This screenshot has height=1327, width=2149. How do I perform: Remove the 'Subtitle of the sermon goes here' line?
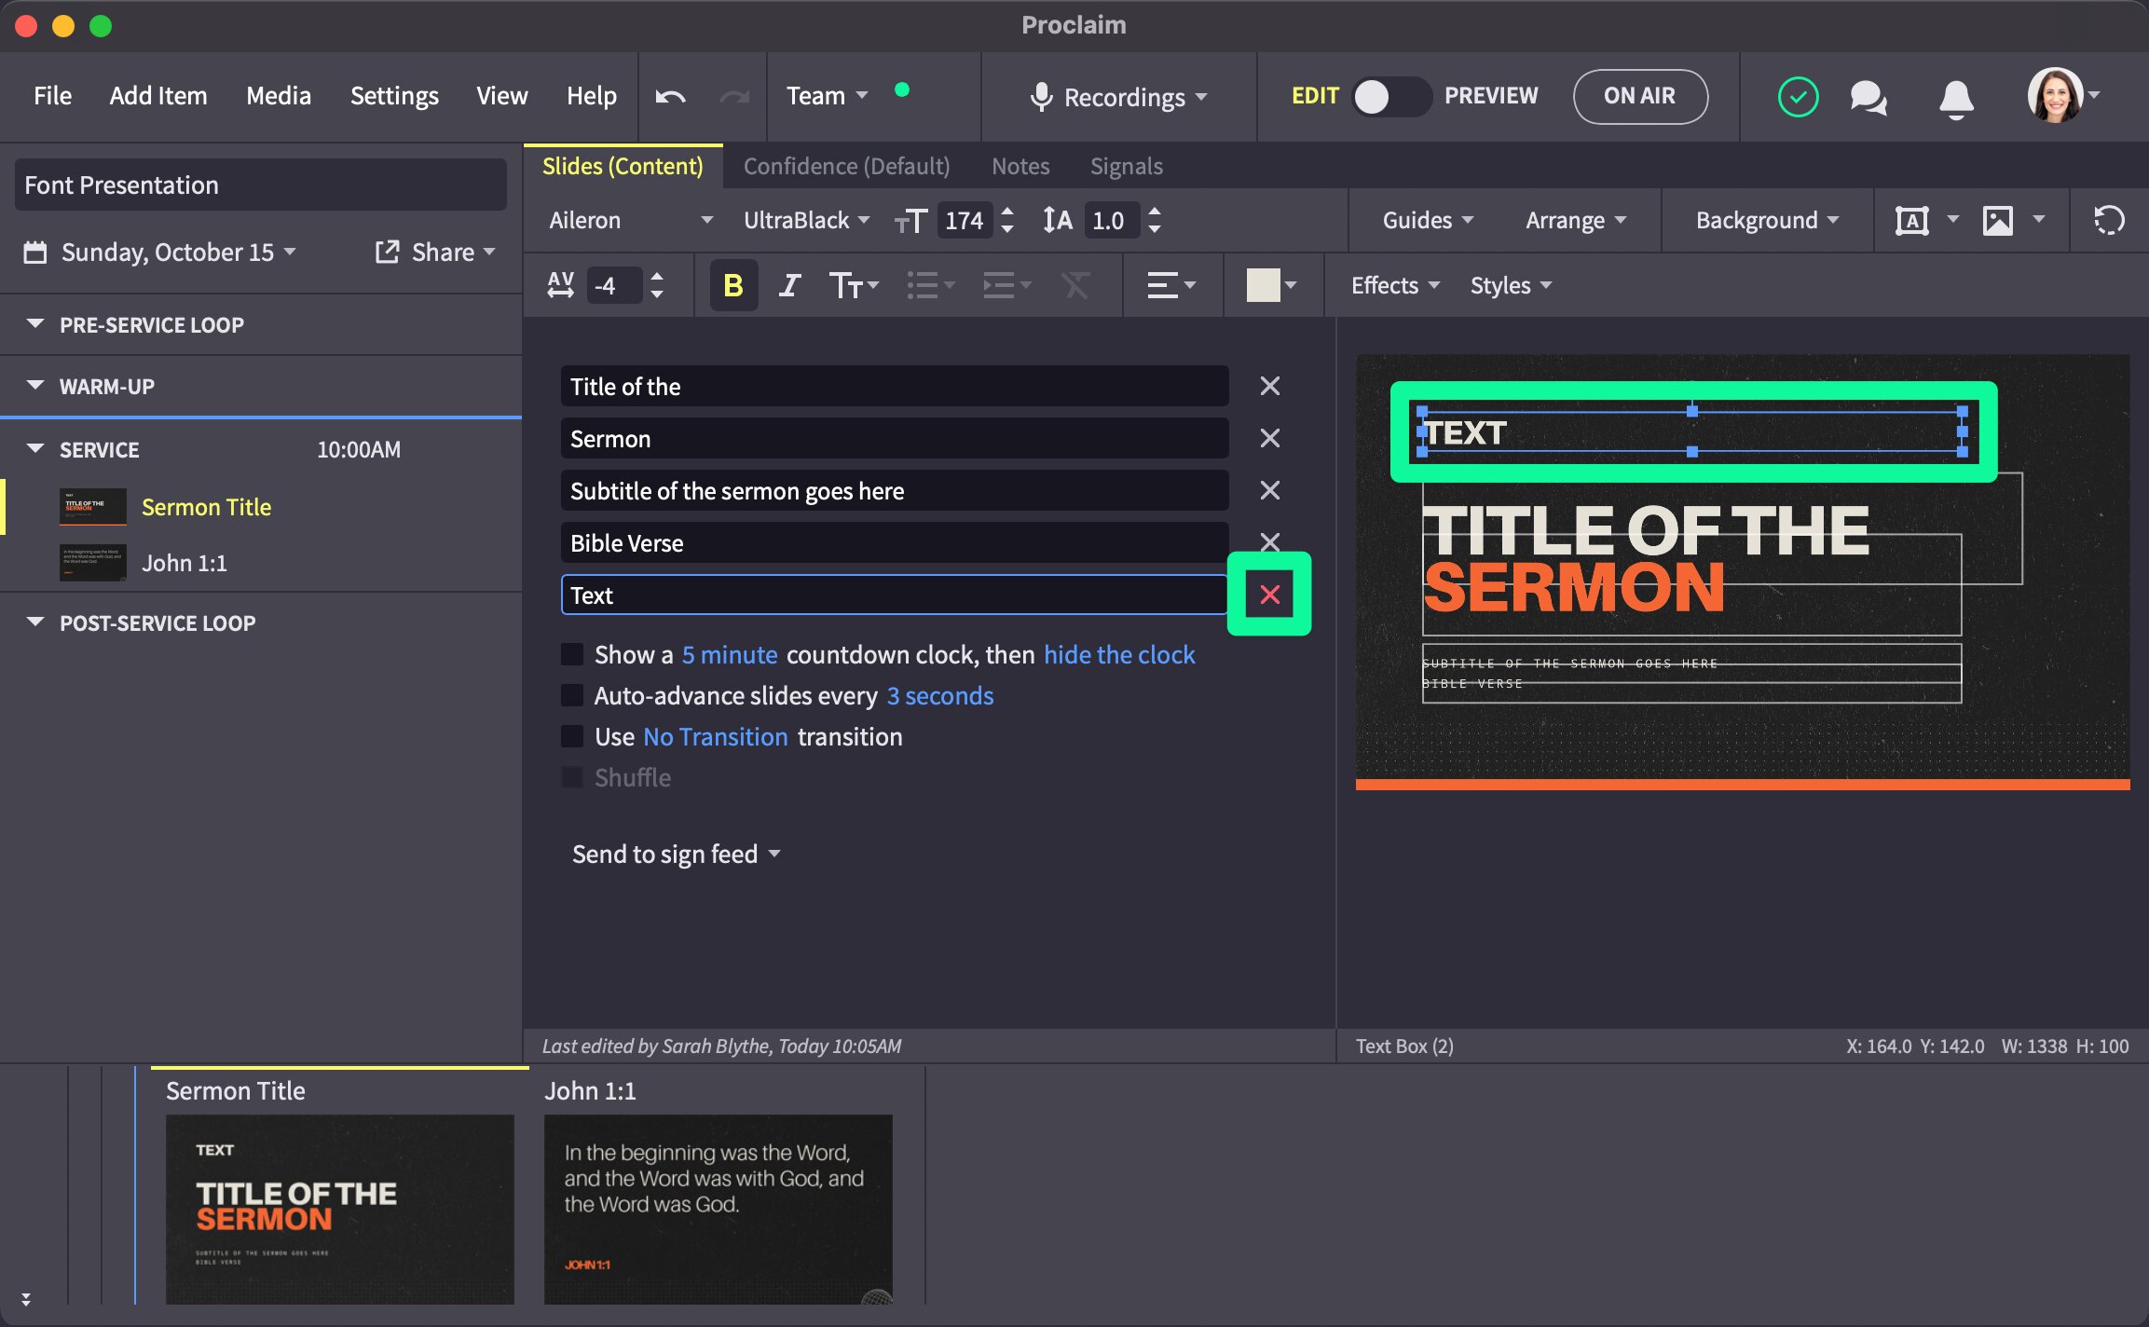[x=1269, y=490]
